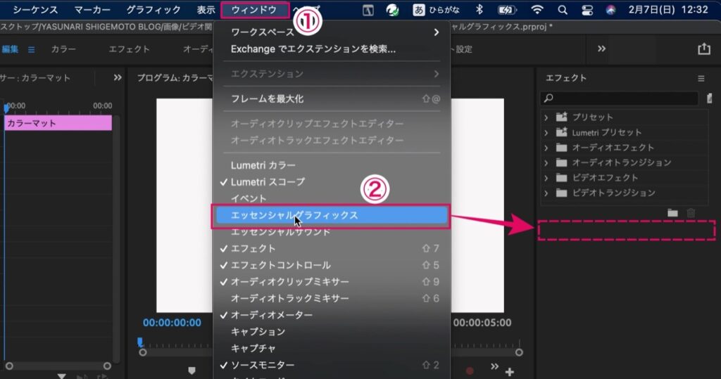Enable the キャプション panel

(332, 332)
